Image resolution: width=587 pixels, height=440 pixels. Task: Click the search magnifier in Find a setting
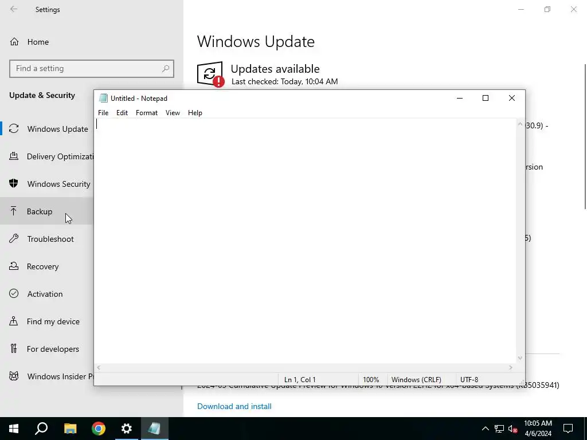coord(166,69)
